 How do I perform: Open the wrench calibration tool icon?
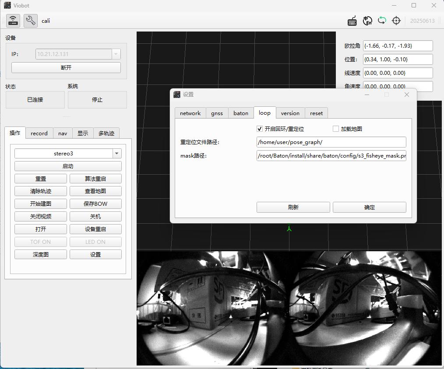click(31, 21)
